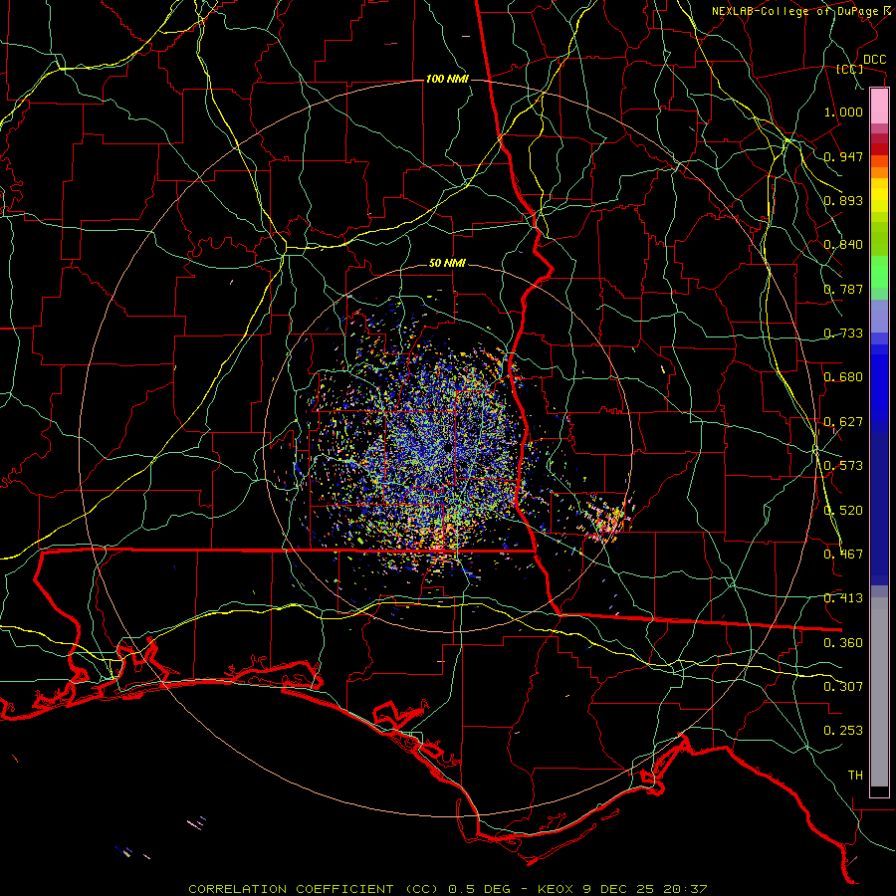Click the 20:37 timestamp
The image size is (896, 896).
pyautogui.click(x=686, y=889)
